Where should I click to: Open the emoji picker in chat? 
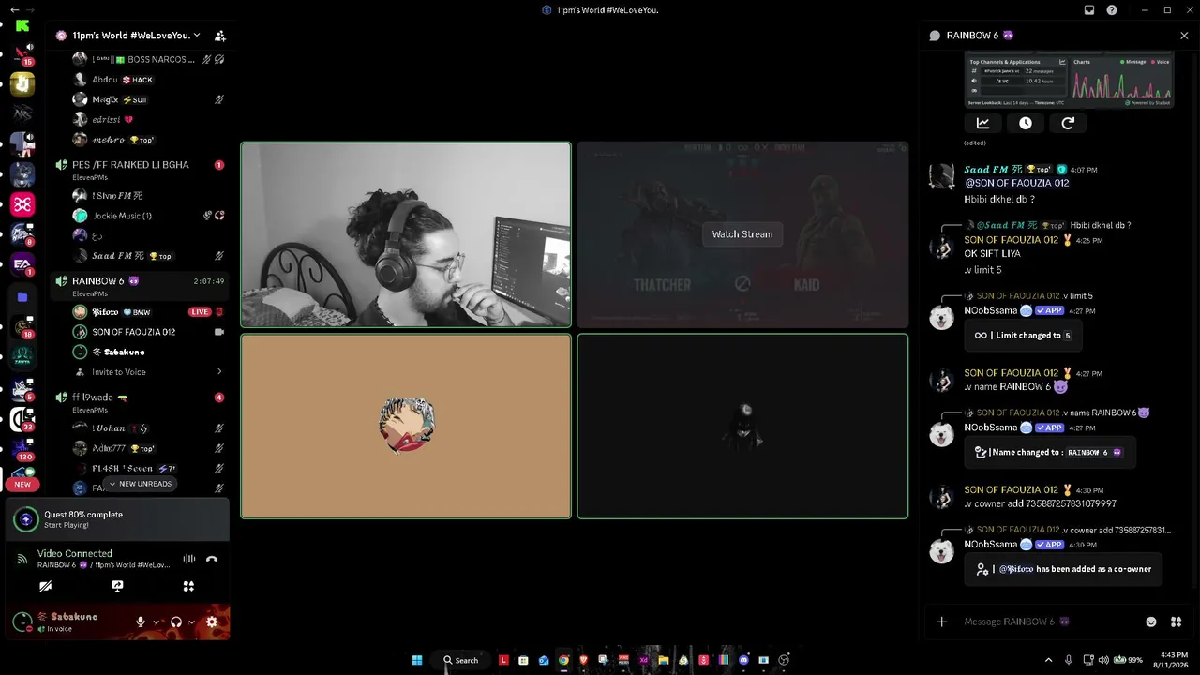[1151, 622]
